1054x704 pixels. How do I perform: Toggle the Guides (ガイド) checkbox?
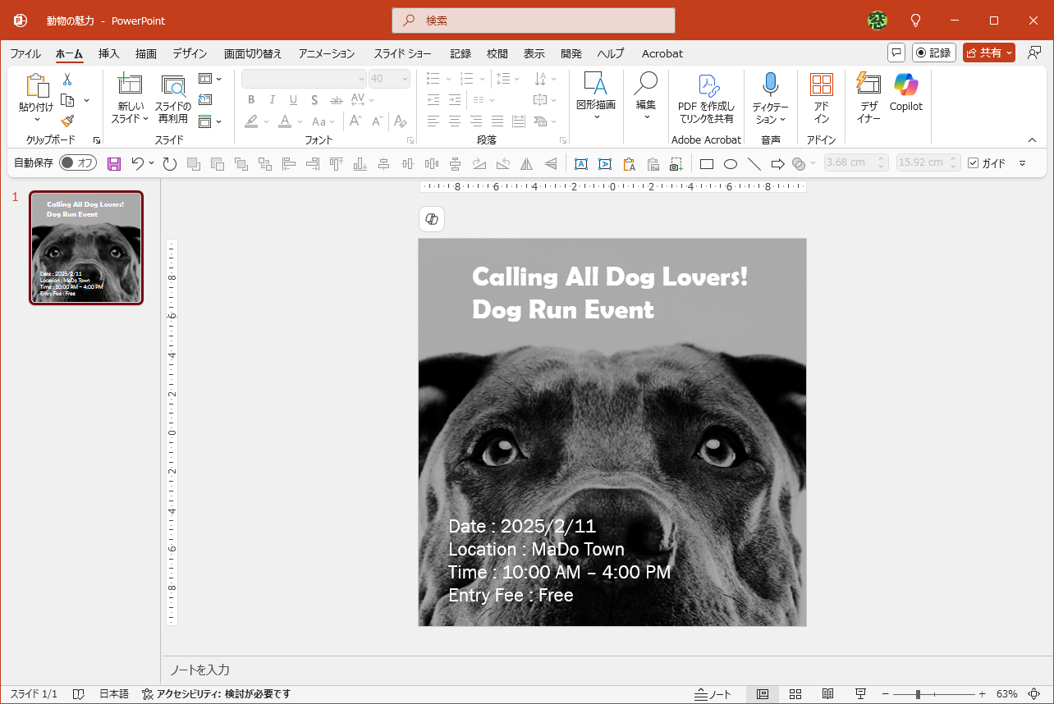tap(974, 163)
